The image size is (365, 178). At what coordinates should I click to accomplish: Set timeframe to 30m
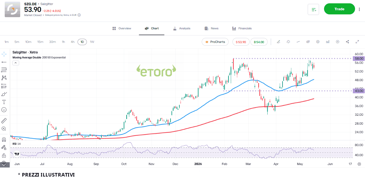point(53,42)
